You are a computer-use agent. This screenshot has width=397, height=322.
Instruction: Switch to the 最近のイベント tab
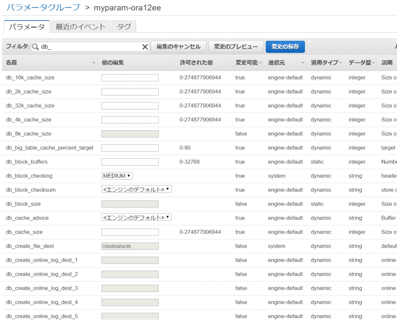(81, 27)
